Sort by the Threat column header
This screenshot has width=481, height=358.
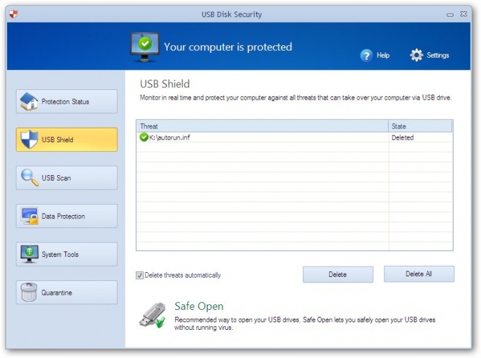pos(262,126)
